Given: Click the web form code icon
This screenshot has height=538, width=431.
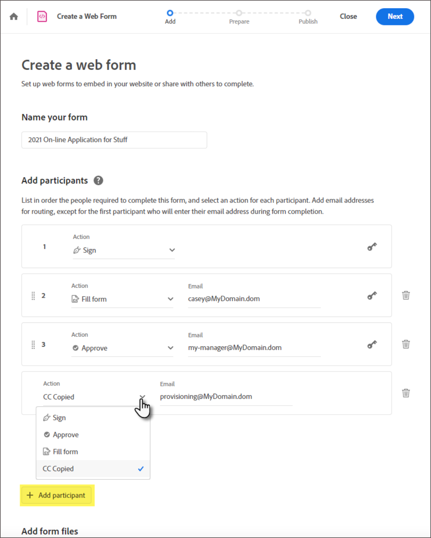Looking at the screenshot, I should point(42,16).
